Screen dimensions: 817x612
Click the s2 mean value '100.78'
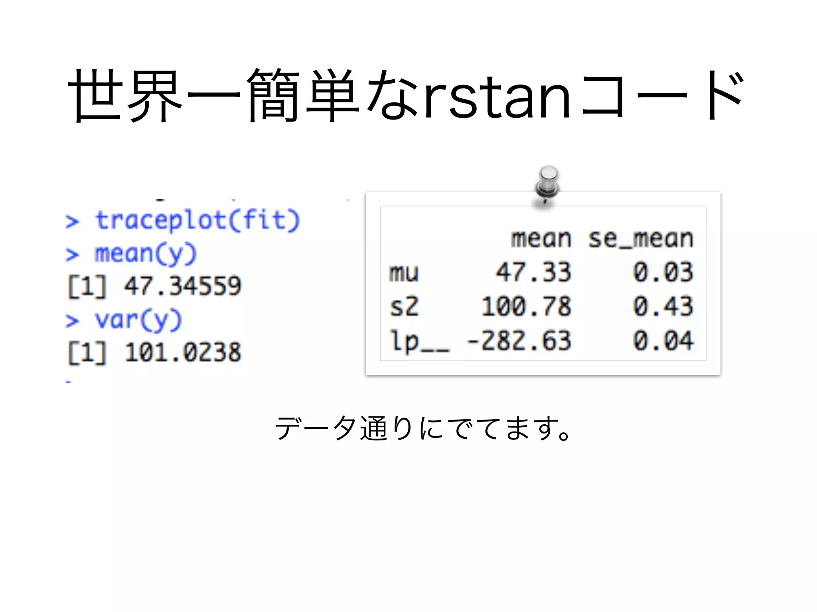coord(526,306)
